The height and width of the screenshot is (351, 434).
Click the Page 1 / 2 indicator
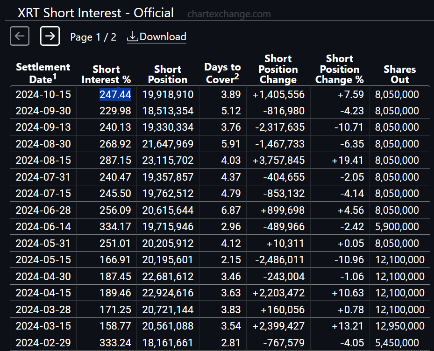(93, 37)
